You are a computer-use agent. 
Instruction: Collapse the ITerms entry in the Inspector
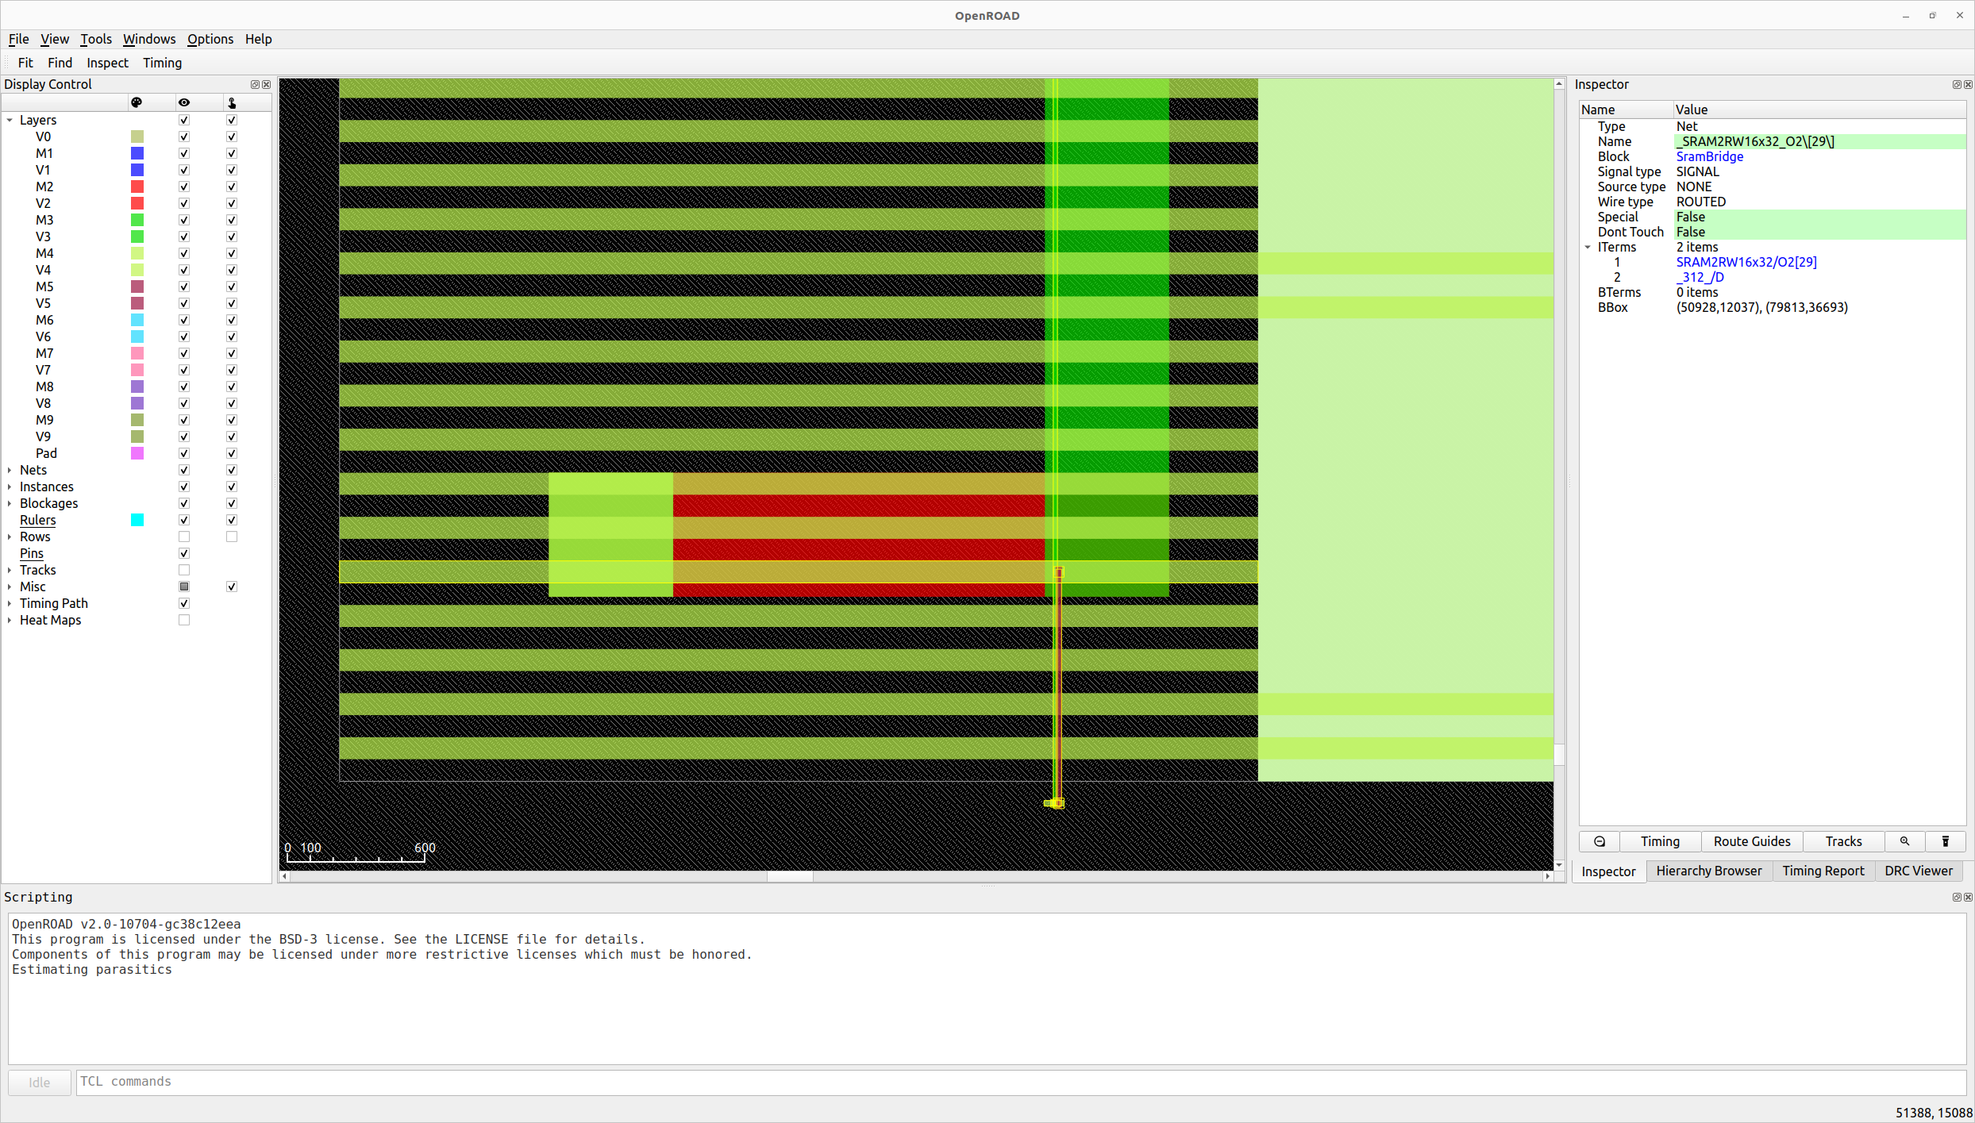pos(1587,247)
